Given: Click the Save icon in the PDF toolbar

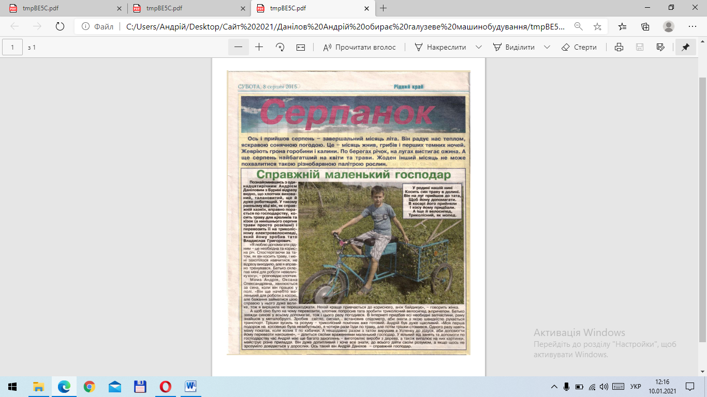Looking at the screenshot, I should [639, 47].
